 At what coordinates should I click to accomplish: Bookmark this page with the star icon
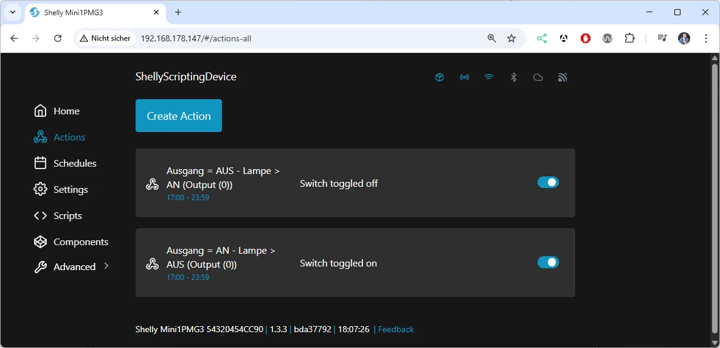(511, 38)
